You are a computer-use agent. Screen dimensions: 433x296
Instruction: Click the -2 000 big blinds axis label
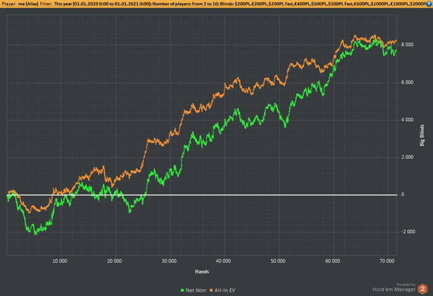(x=408, y=232)
